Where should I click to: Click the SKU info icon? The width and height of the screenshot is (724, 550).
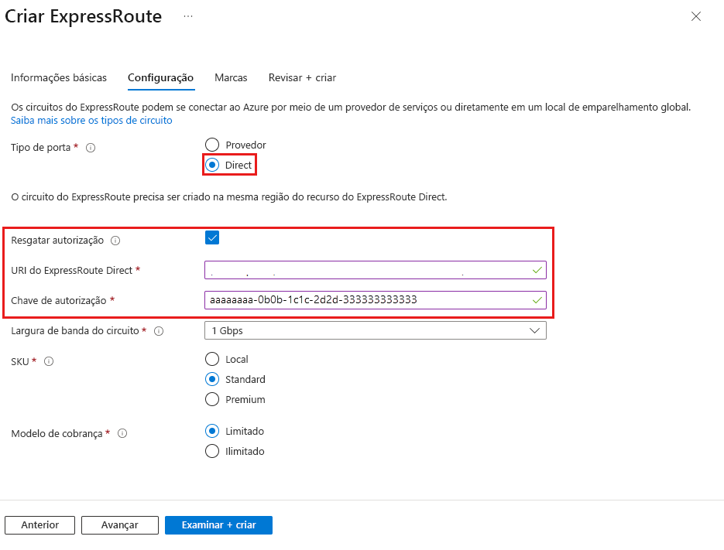pos(49,361)
